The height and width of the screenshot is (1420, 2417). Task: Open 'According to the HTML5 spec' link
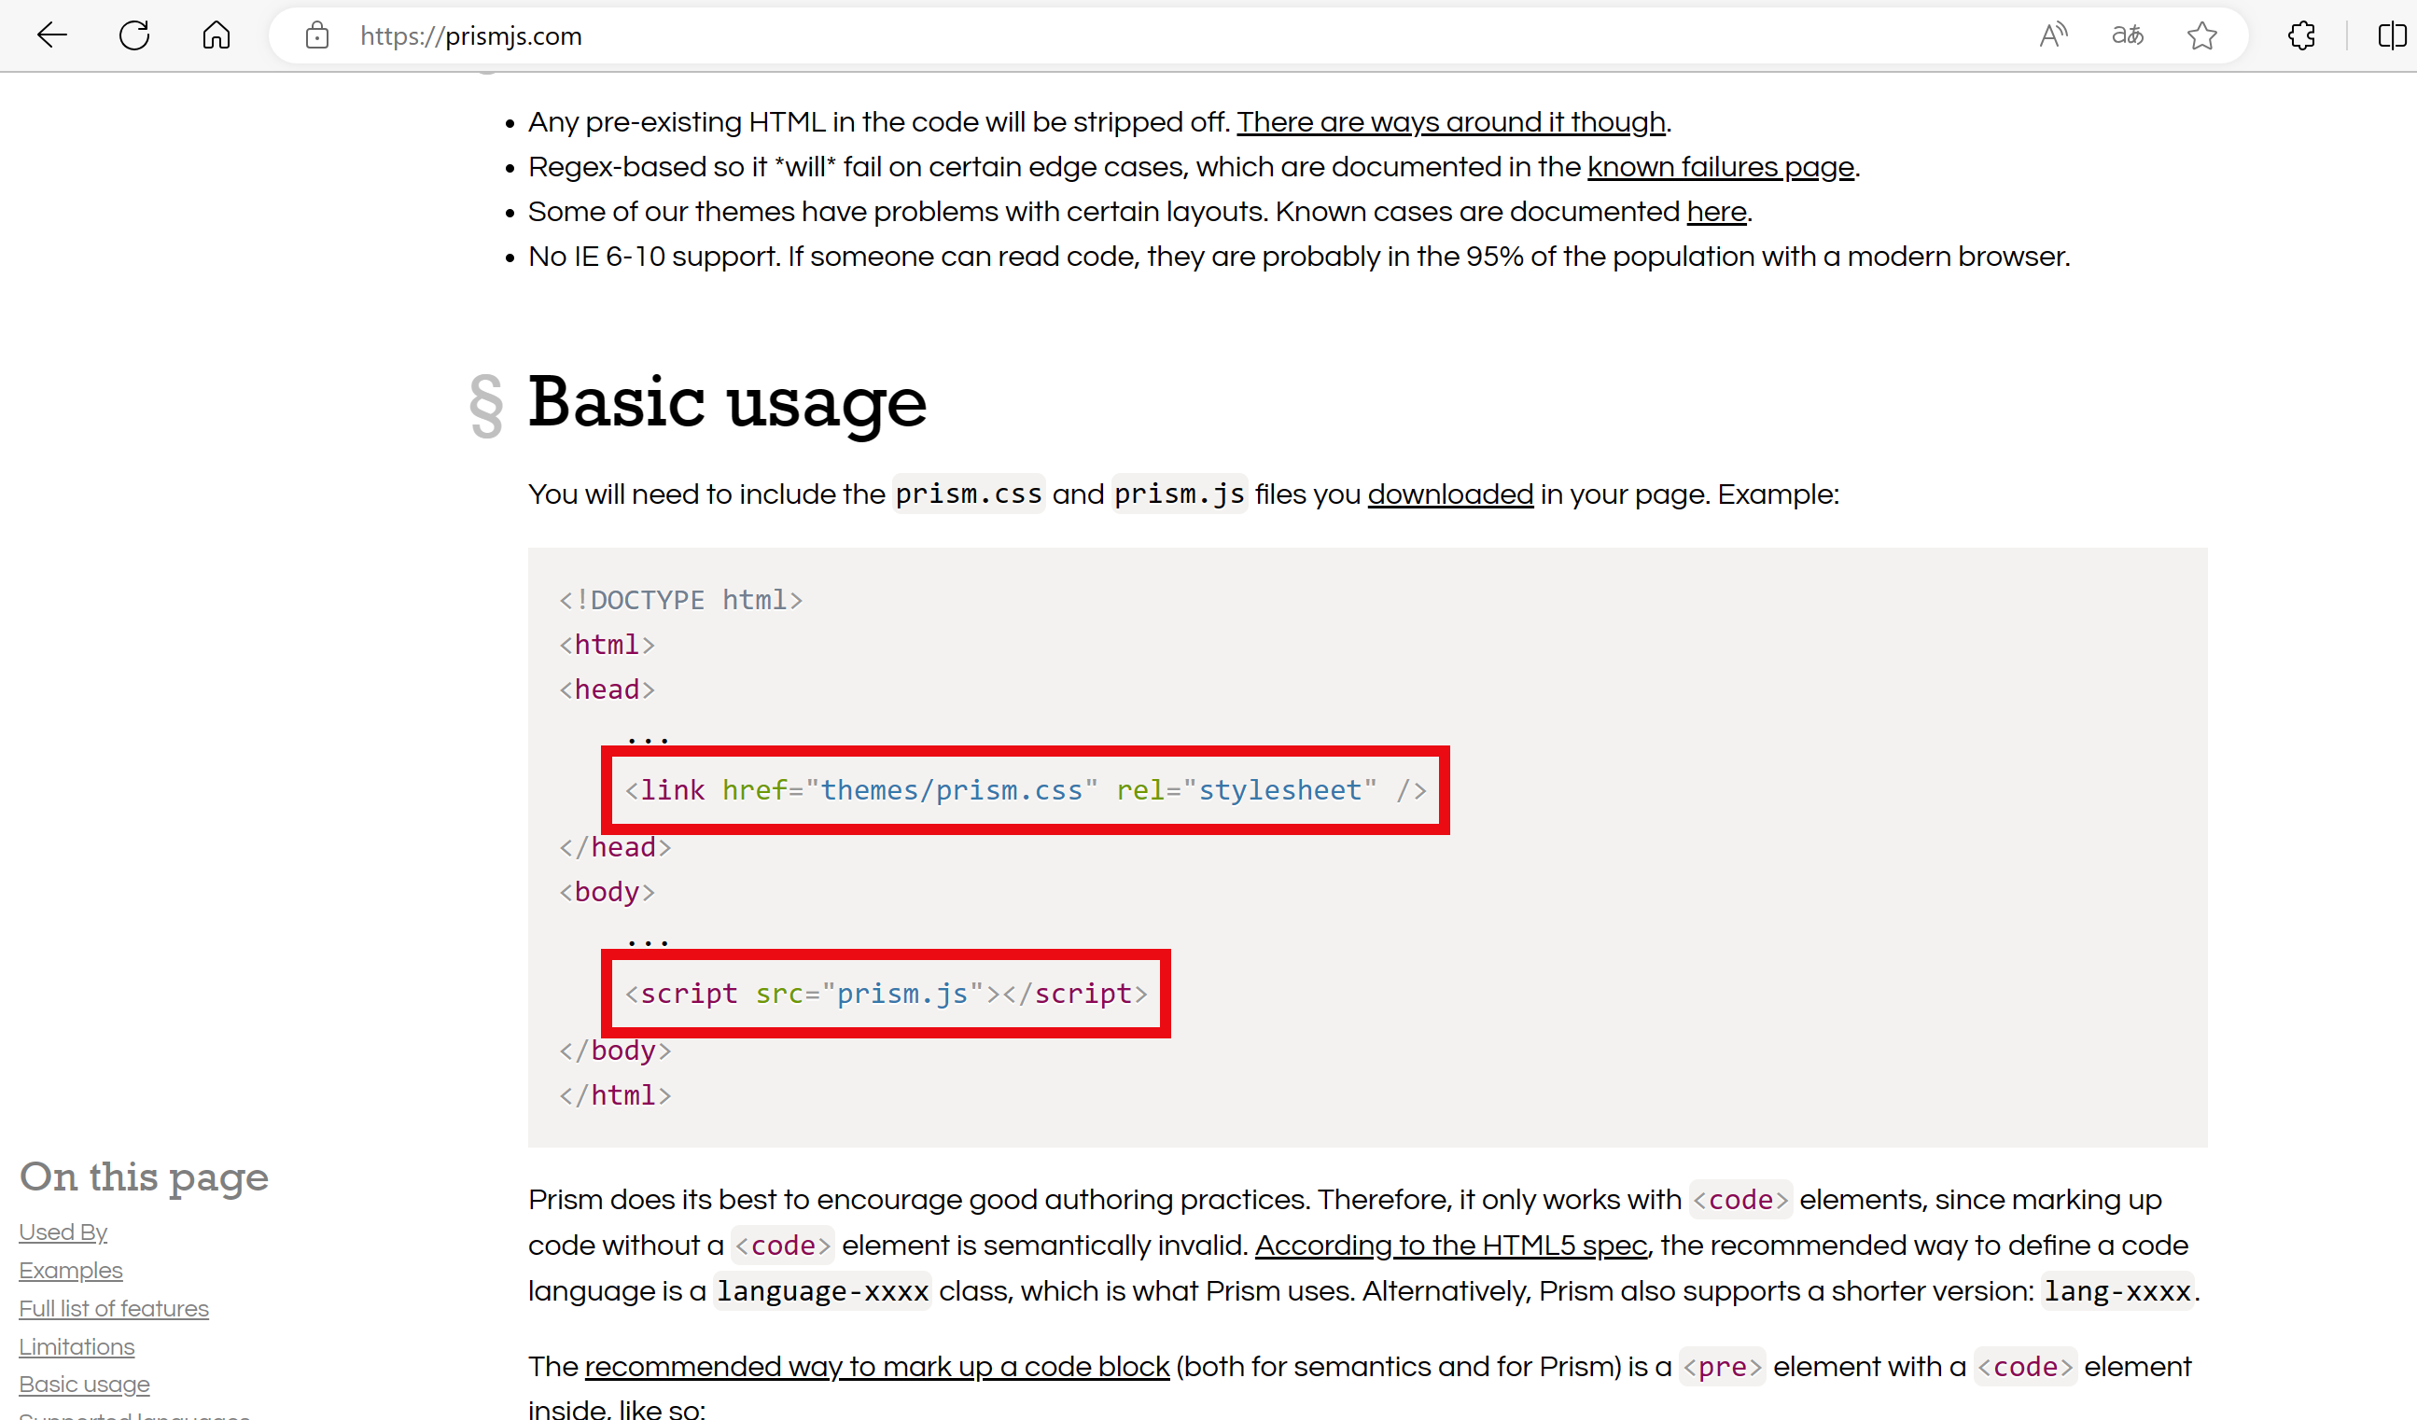[x=1450, y=1245]
